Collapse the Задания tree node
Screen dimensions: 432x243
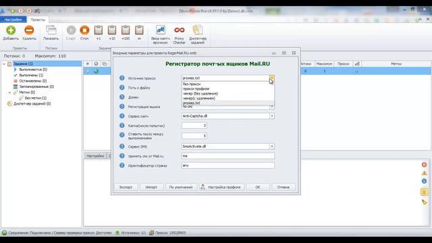pyautogui.click(x=4, y=64)
